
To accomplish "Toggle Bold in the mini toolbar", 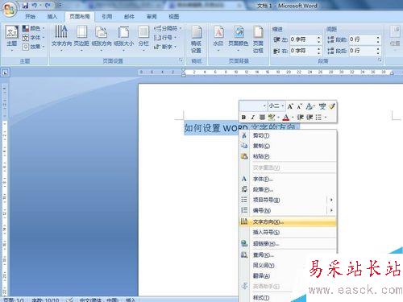I will click(x=243, y=118).
